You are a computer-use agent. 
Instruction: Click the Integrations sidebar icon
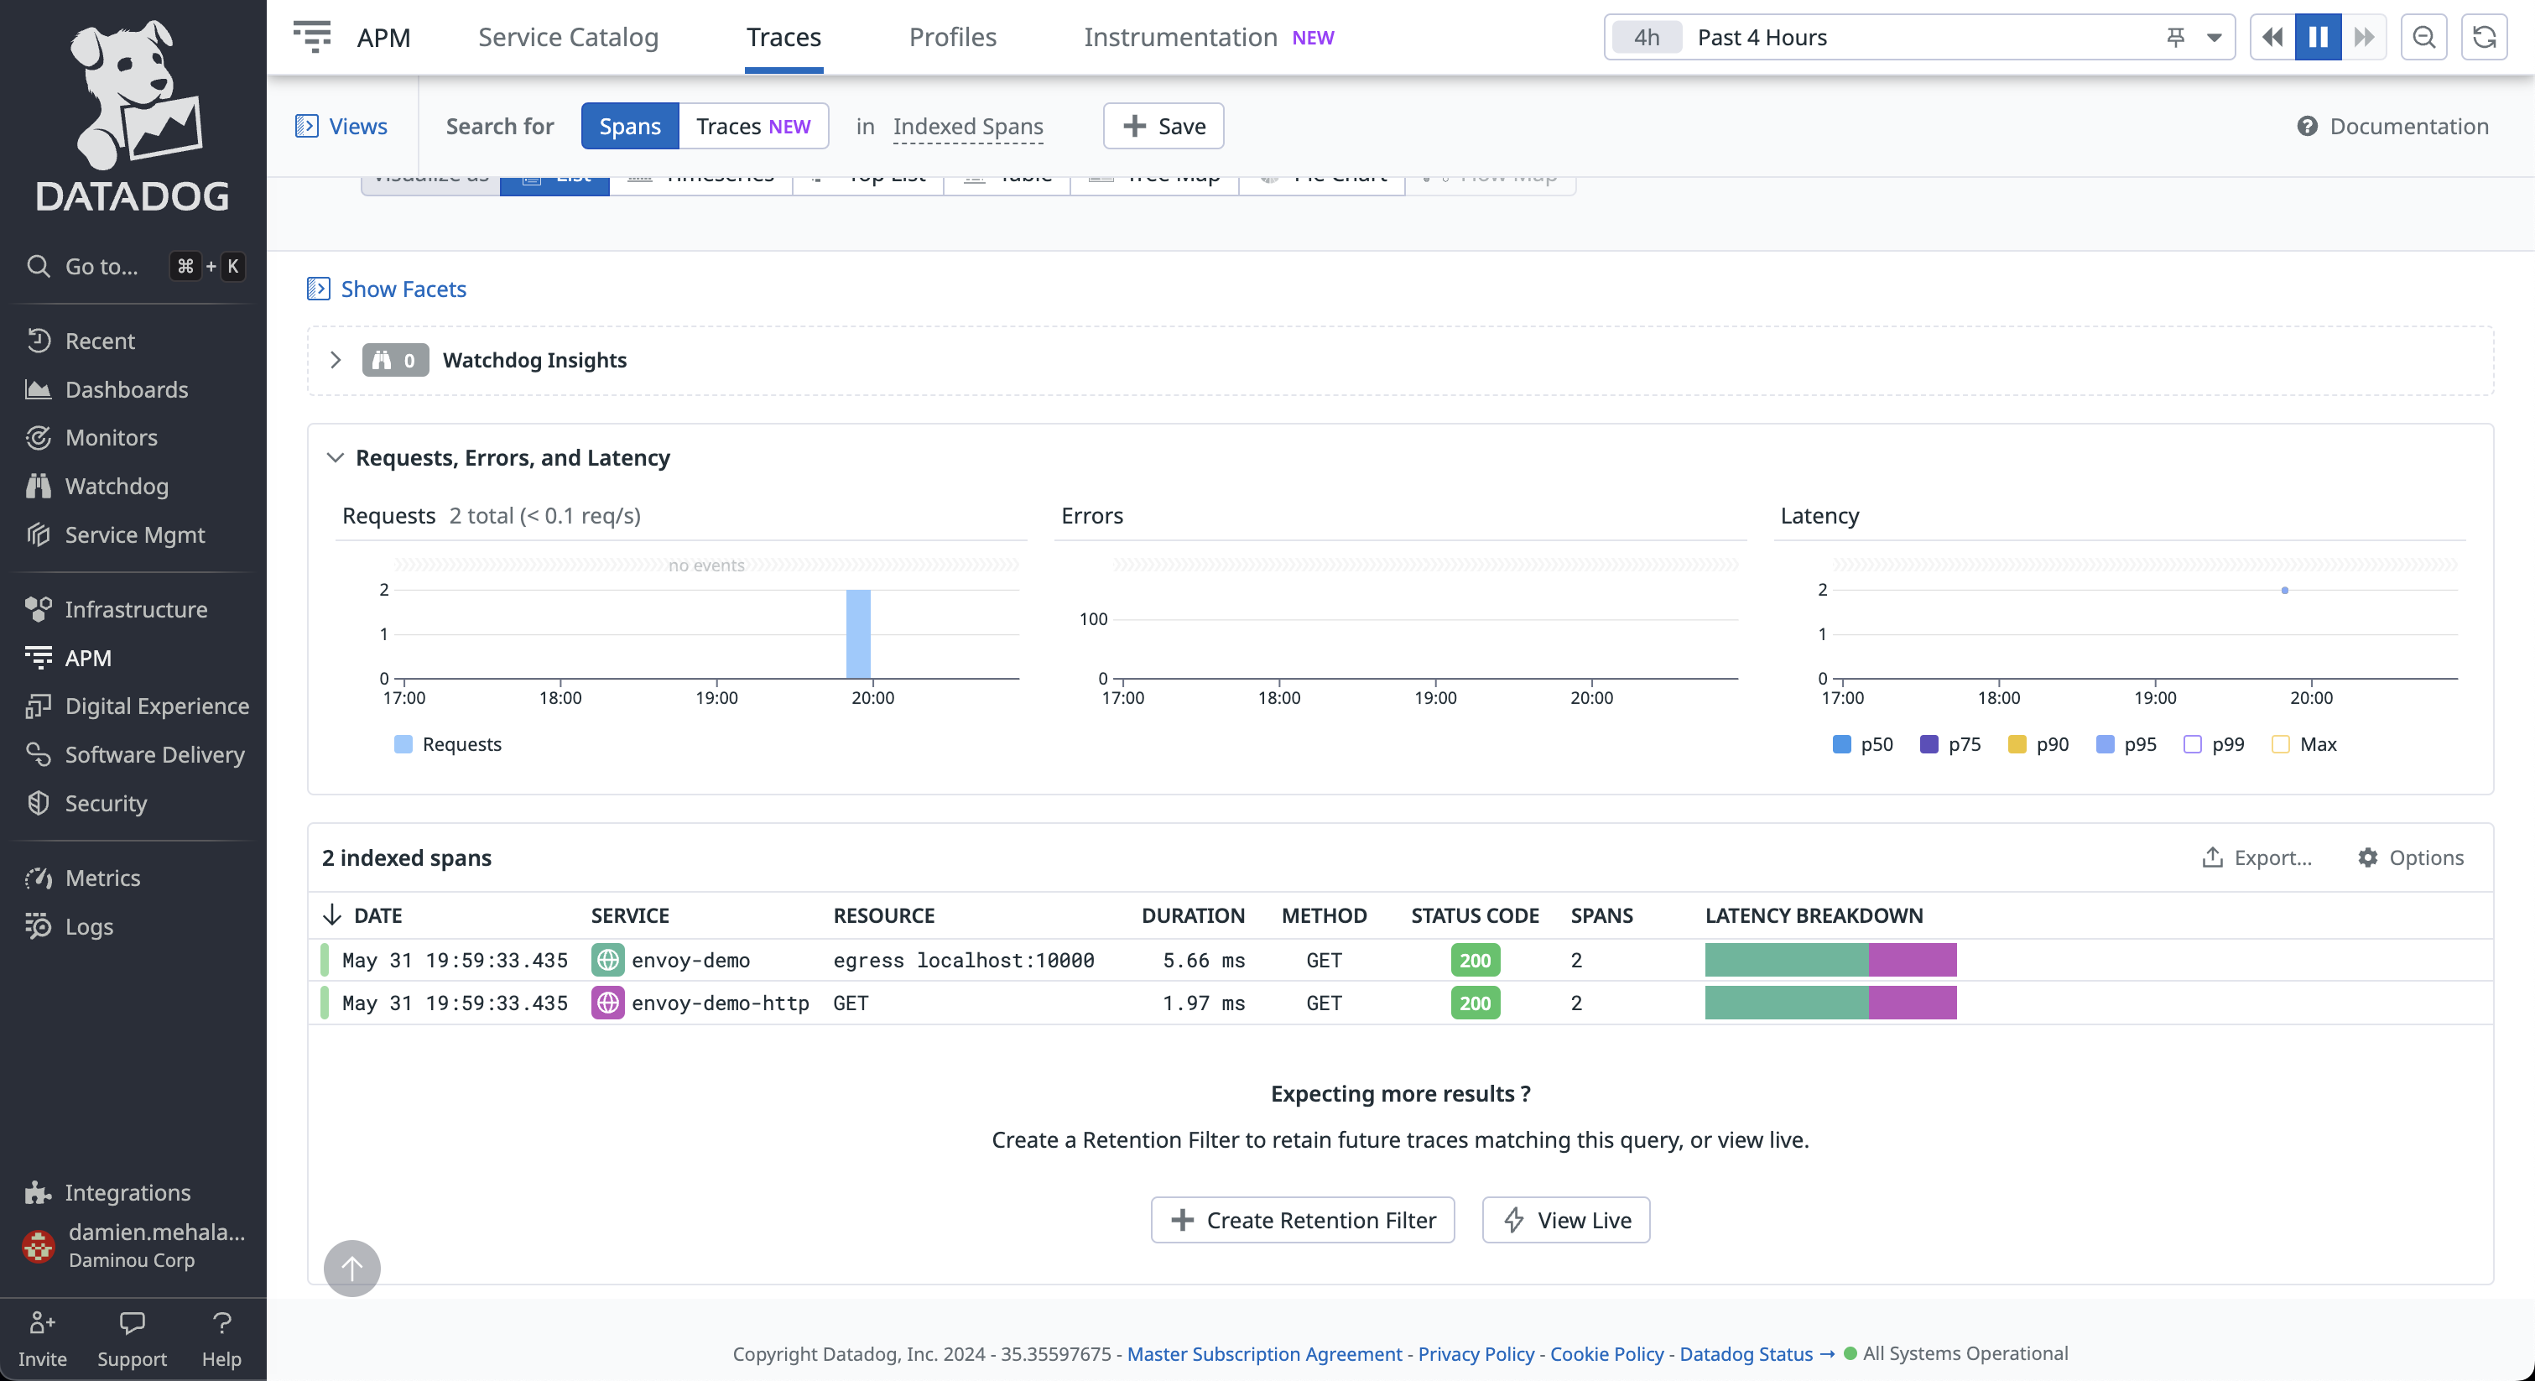pyautogui.click(x=38, y=1191)
